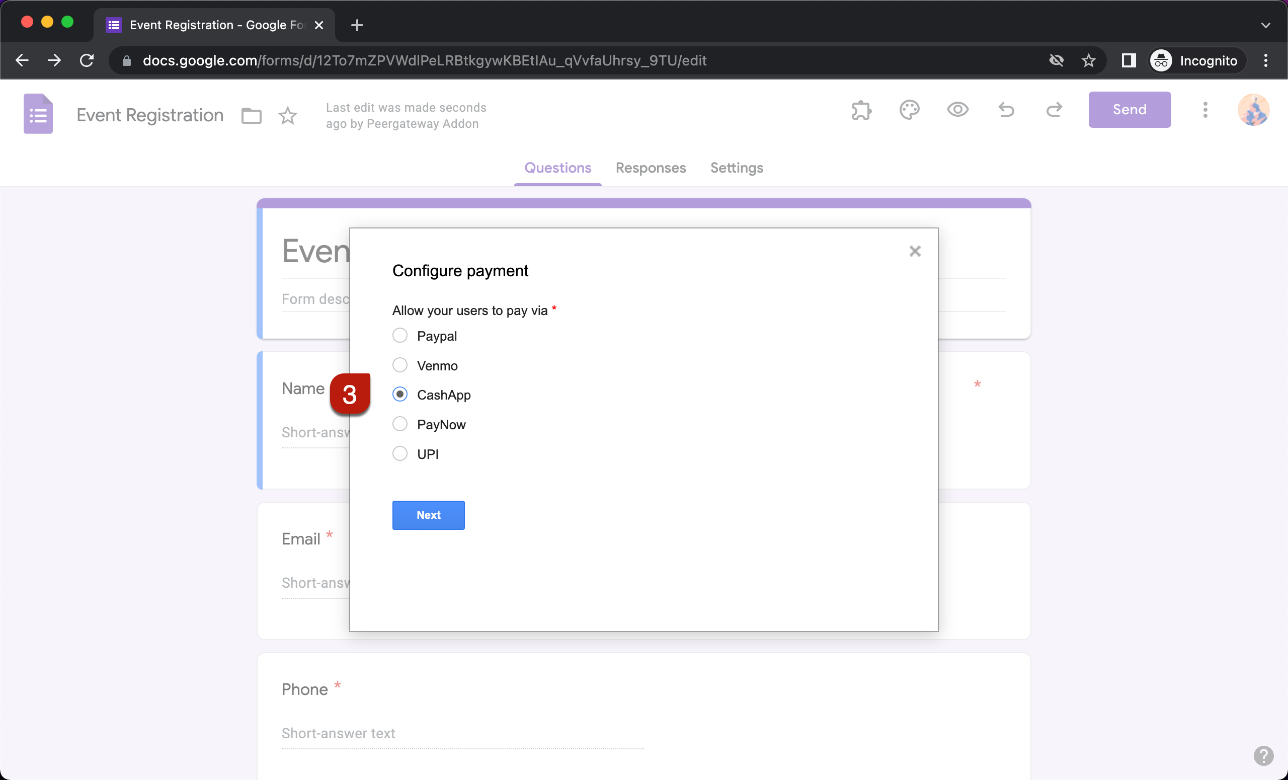Click the Redo arrow icon
Image resolution: width=1288 pixels, height=780 pixels.
(1054, 110)
